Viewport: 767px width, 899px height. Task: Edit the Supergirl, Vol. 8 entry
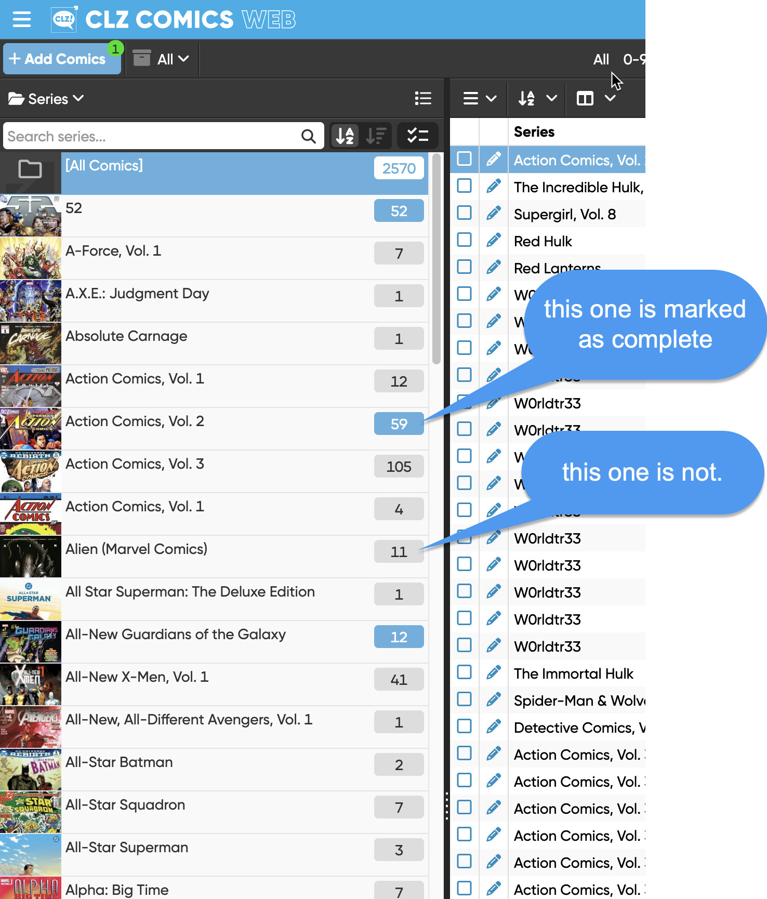(x=493, y=214)
